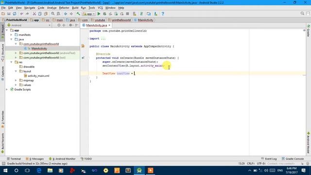This screenshot has height=175, width=311.
Task: Click the Scroll from Source target icon
Action: [59, 25]
